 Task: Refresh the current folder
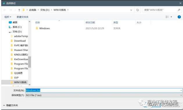138,10
